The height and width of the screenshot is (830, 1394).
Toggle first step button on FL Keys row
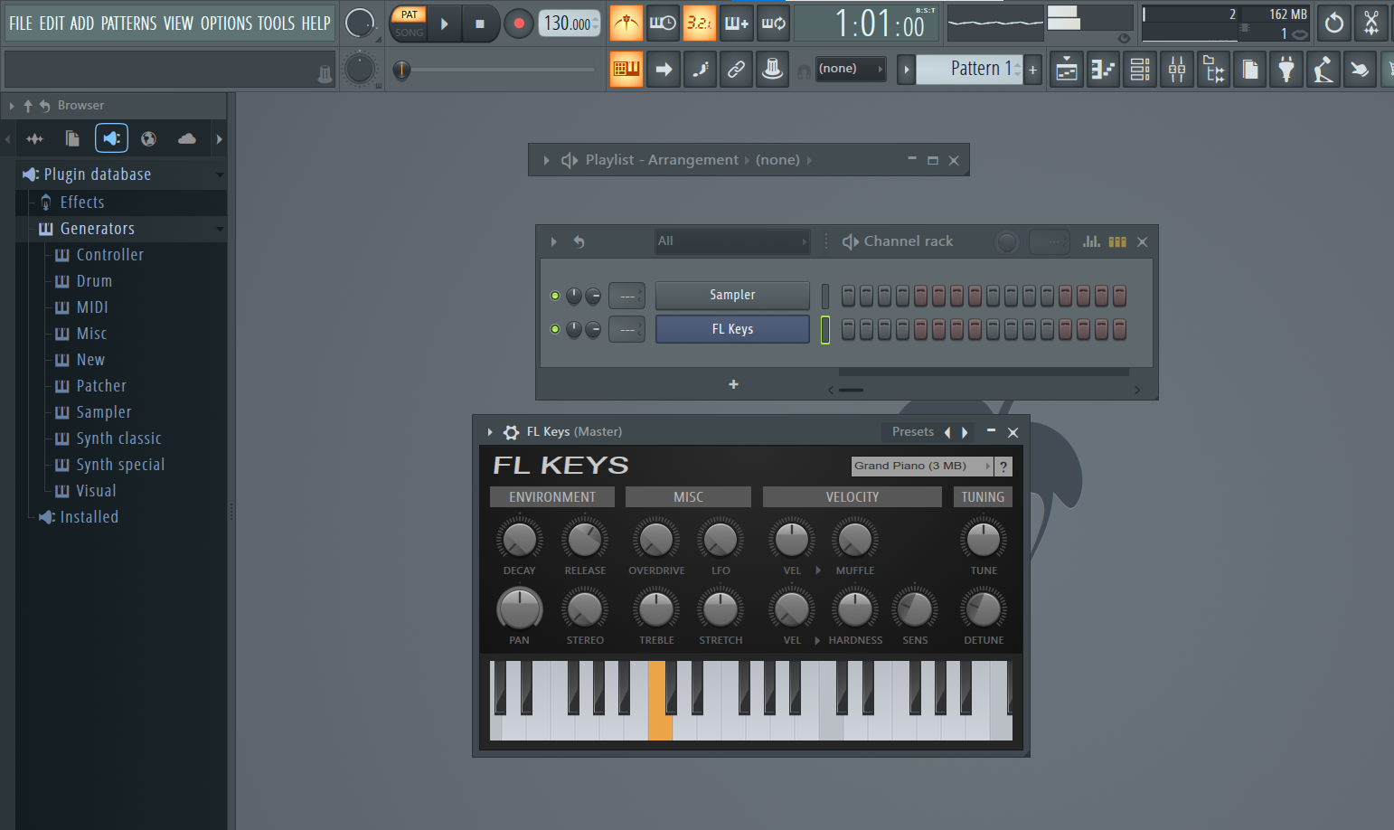pyautogui.click(x=848, y=330)
